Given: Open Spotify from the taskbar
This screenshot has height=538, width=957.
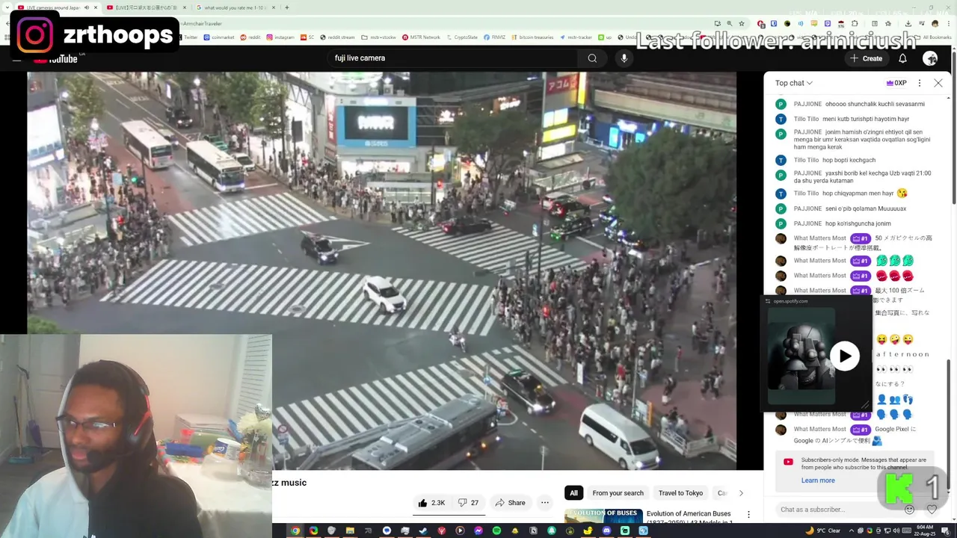Looking at the screenshot, I should (496, 531).
